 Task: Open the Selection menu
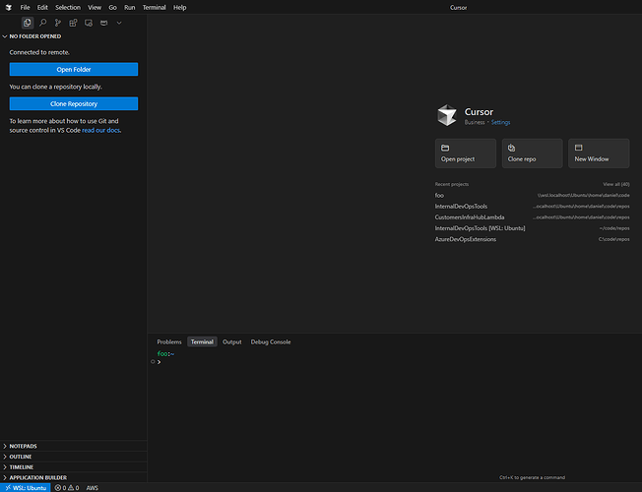click(x=68, y=7)
